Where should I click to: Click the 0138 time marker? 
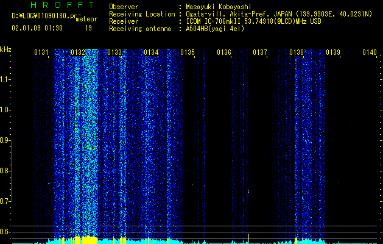point(297,52)
